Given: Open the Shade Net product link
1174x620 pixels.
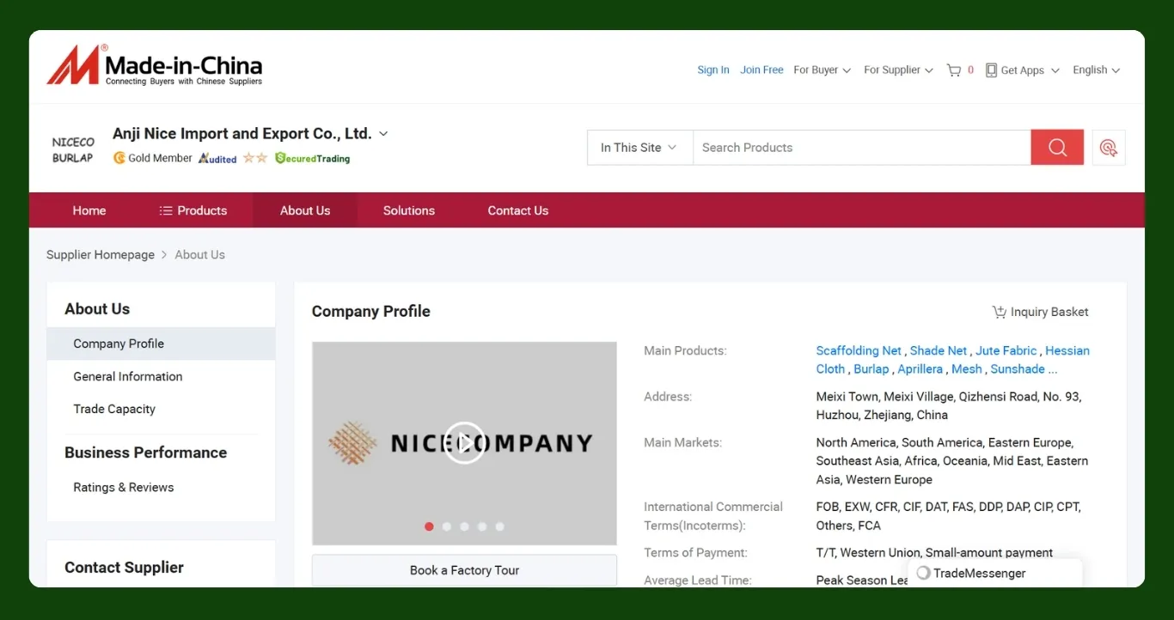Looking at the screenshot, I should [939, 350].
